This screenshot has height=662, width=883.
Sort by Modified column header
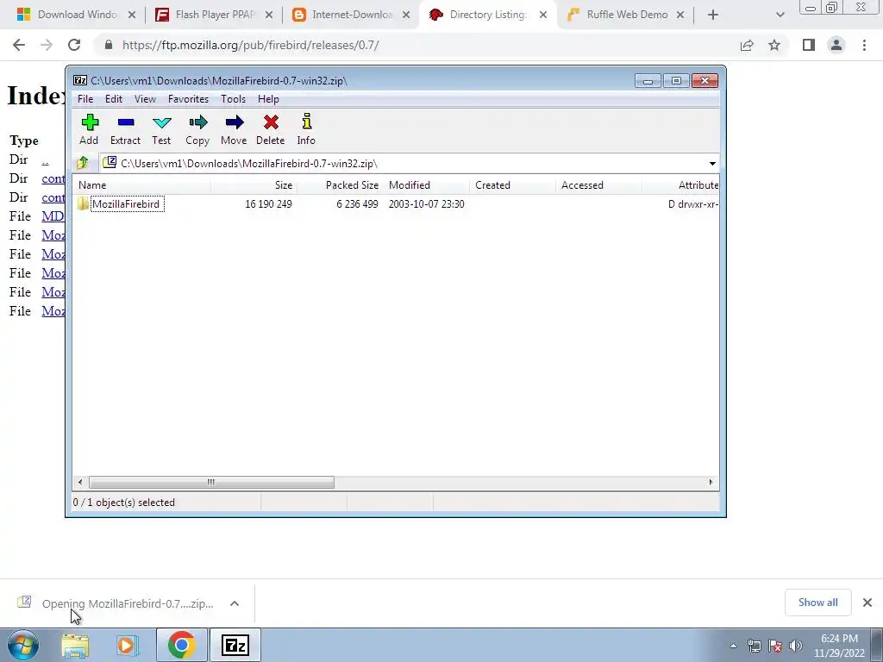(426, 185)
